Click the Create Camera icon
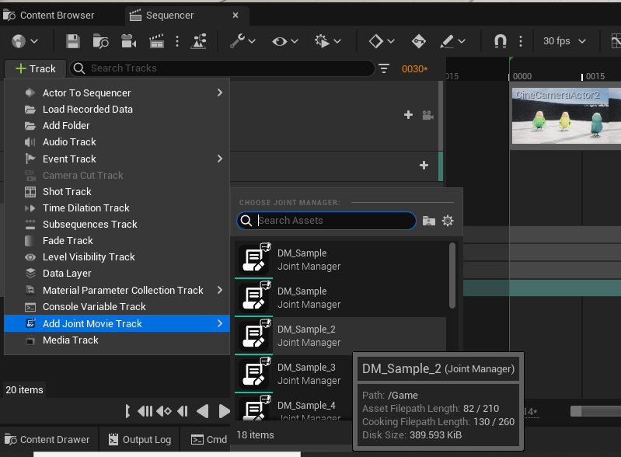The height and width of the screenshot is (457, 621). pyautogui.click(x=128, y=41)
